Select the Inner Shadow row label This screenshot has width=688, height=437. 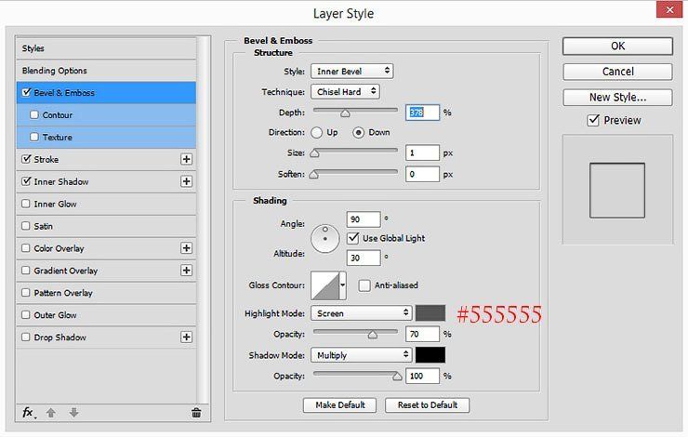tap(61, 181)
